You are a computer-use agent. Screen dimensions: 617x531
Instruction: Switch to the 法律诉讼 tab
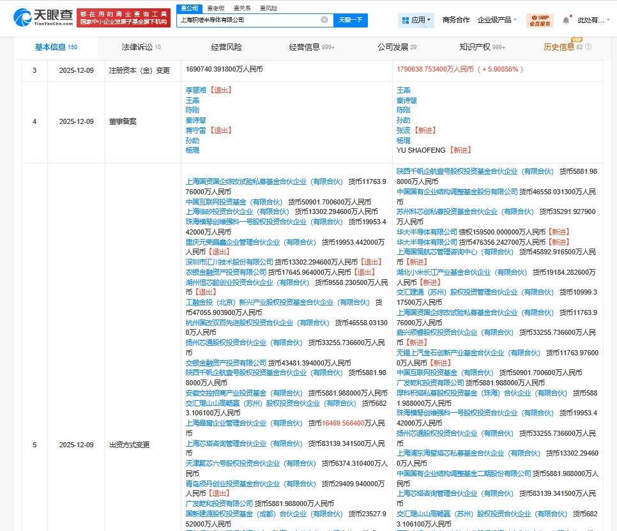(141, 47)
